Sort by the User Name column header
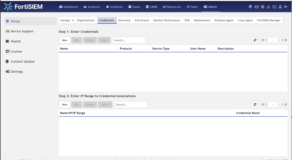 198,49
